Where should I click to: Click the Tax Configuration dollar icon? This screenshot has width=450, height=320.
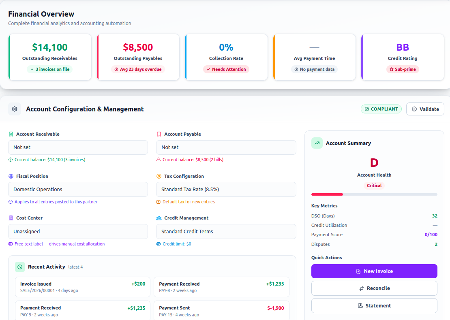(x=159, y=176)
